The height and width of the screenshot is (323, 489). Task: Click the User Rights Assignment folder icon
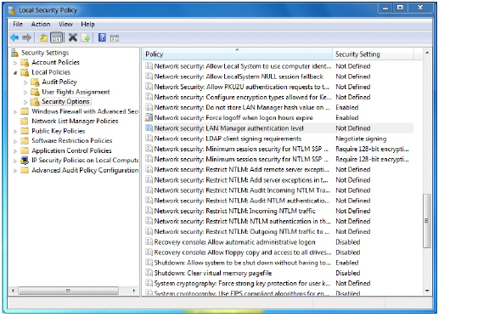[35, 92]
